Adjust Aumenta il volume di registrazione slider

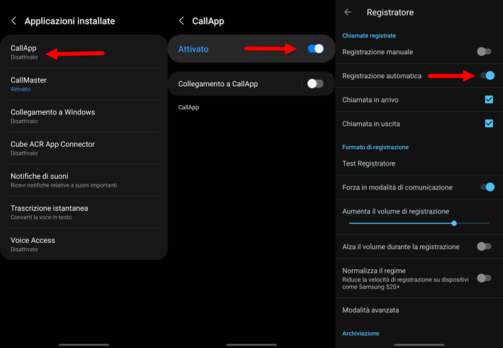click(x=419, y=223)
